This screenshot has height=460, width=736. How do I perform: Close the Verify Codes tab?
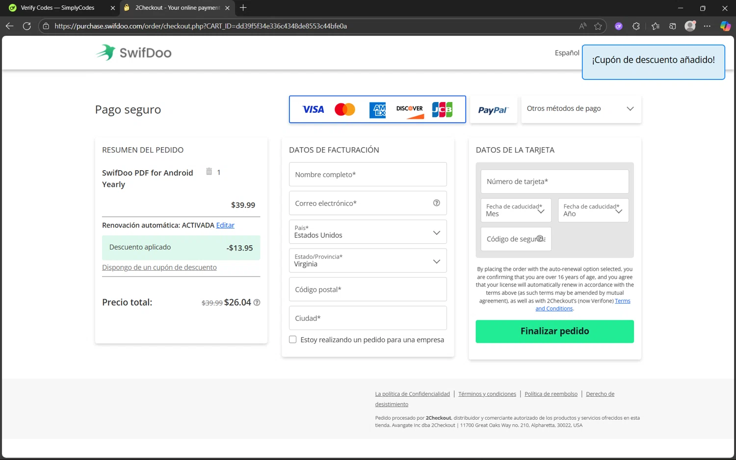(x=112, y=8)
